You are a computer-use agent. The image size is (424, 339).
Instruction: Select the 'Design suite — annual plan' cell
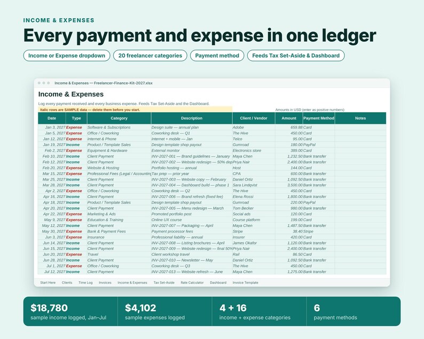coord(192,128)
